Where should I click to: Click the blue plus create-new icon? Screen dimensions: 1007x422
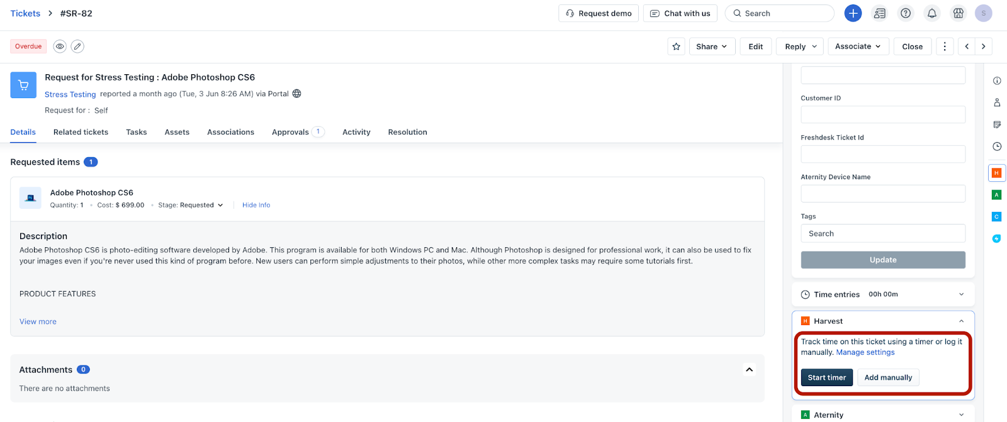(853, 13)
